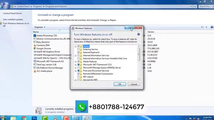Click the Search Programs input field
Screen dimensions: 214x120
(206, 6)
